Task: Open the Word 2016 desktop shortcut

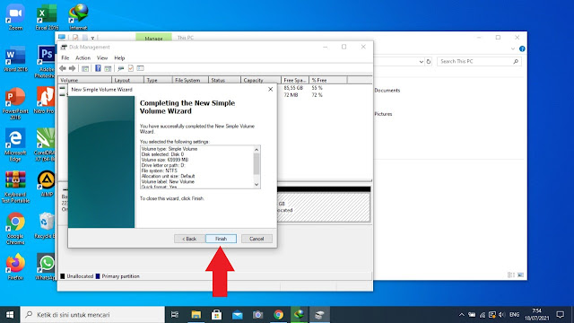Action: point(15,58)
